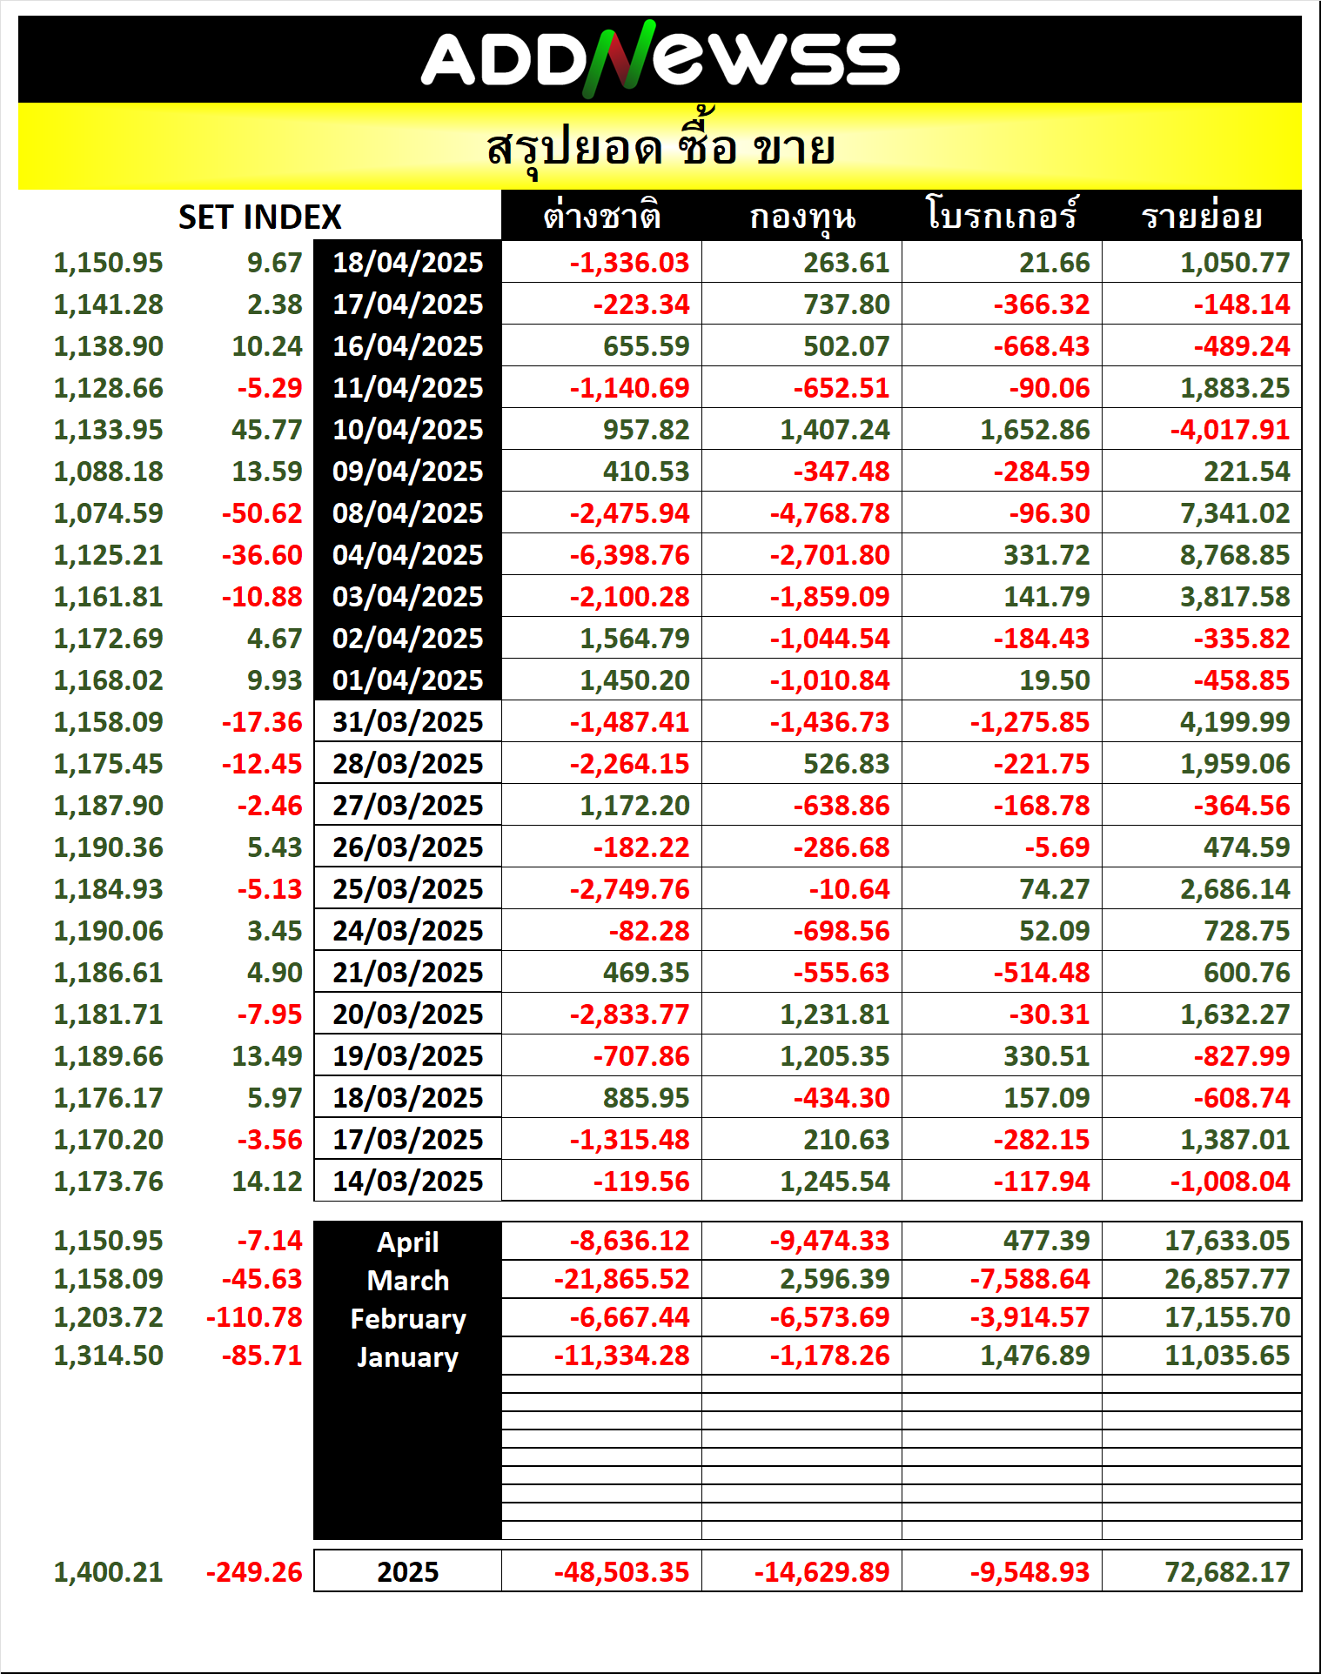Click date cell 18/04/2025
This screenshot has width=1321, height=1674.
[407, 262]
